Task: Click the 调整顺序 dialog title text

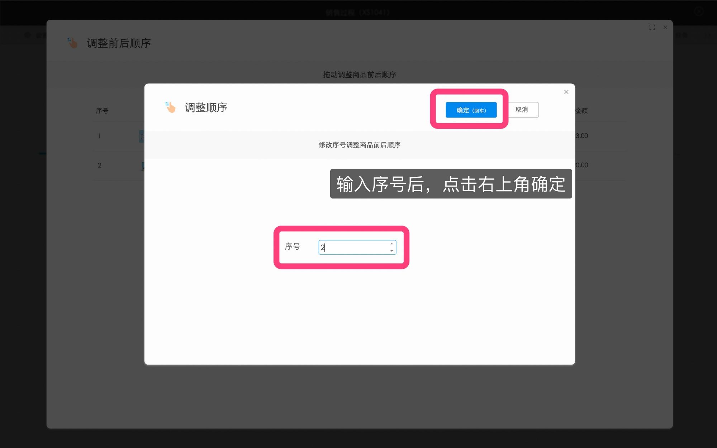Action: 206,107
